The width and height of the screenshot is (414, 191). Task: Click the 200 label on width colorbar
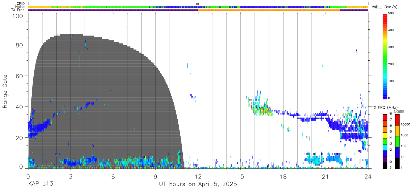click(391, 64)
